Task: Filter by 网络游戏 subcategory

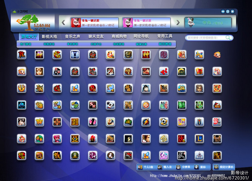Action: (49, 44)
